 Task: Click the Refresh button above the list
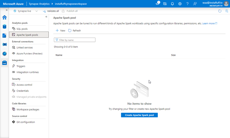point(74,31)
